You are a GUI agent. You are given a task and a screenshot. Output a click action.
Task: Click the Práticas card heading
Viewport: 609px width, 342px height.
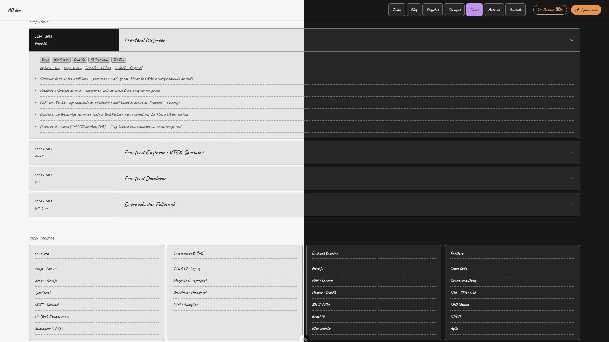[x=457, y=253]
